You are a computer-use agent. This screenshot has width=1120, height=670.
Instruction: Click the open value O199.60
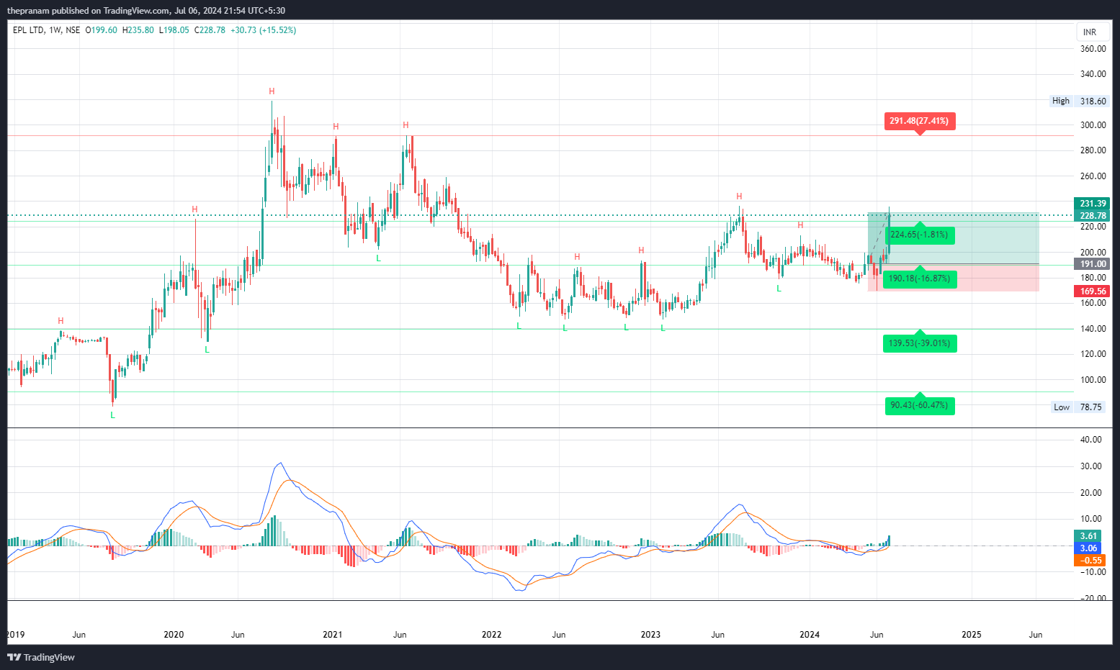click(102, 30)
